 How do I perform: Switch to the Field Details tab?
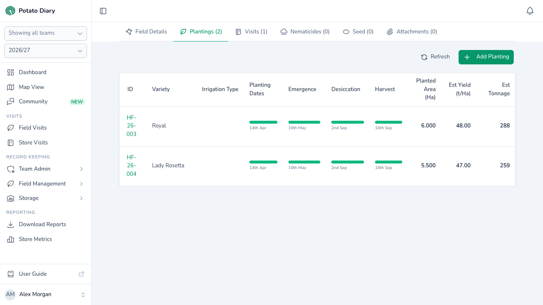click(x=146, y=32)
